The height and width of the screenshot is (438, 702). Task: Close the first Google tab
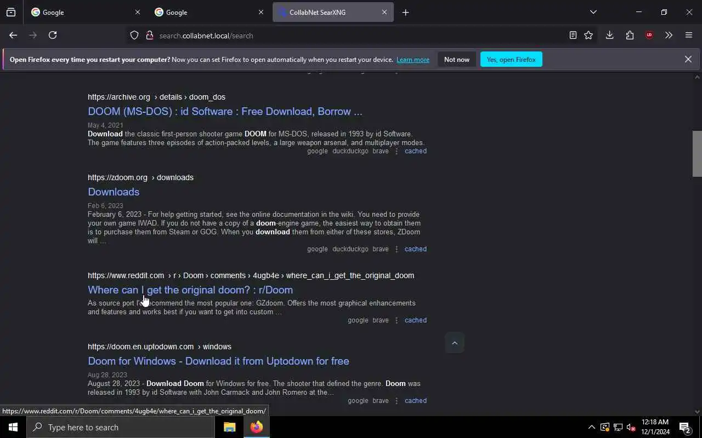point(138,12)
